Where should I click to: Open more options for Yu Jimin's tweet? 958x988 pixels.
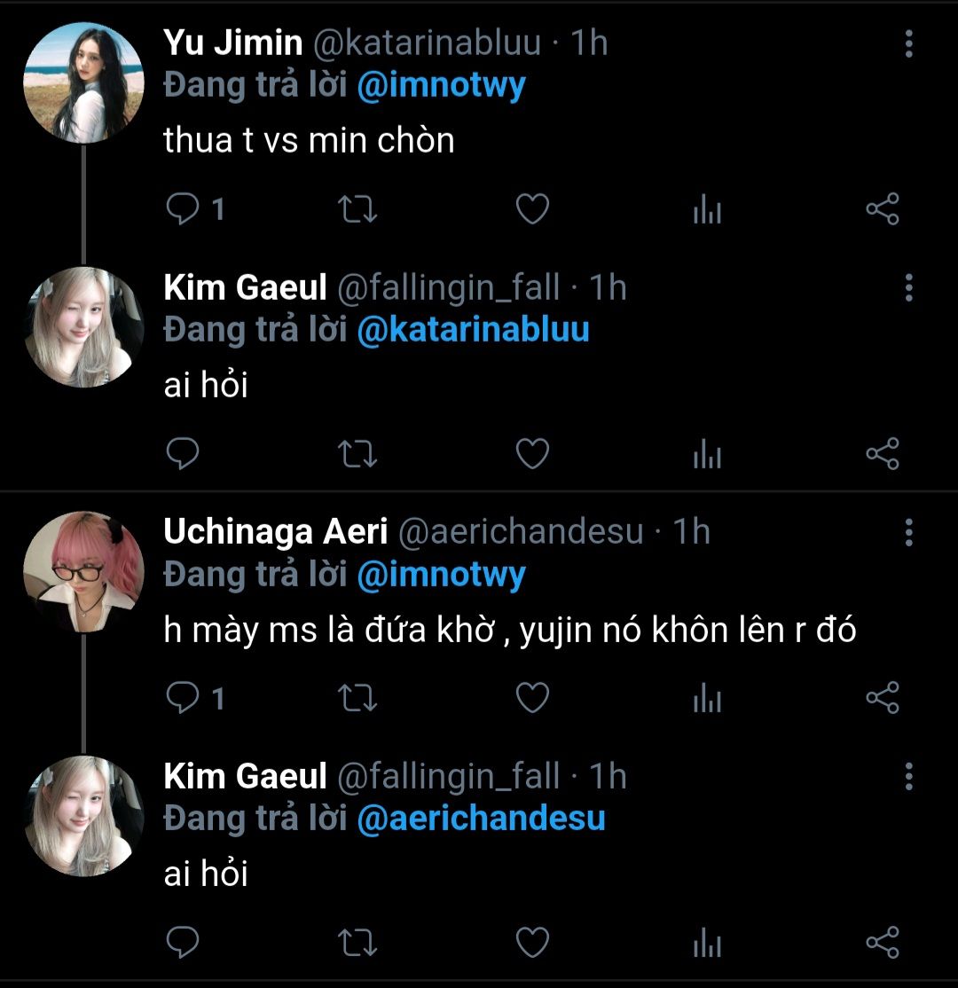pos(908,43)
